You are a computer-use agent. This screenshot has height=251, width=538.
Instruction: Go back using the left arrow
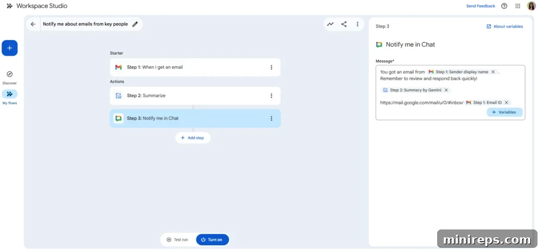point(33,24)
